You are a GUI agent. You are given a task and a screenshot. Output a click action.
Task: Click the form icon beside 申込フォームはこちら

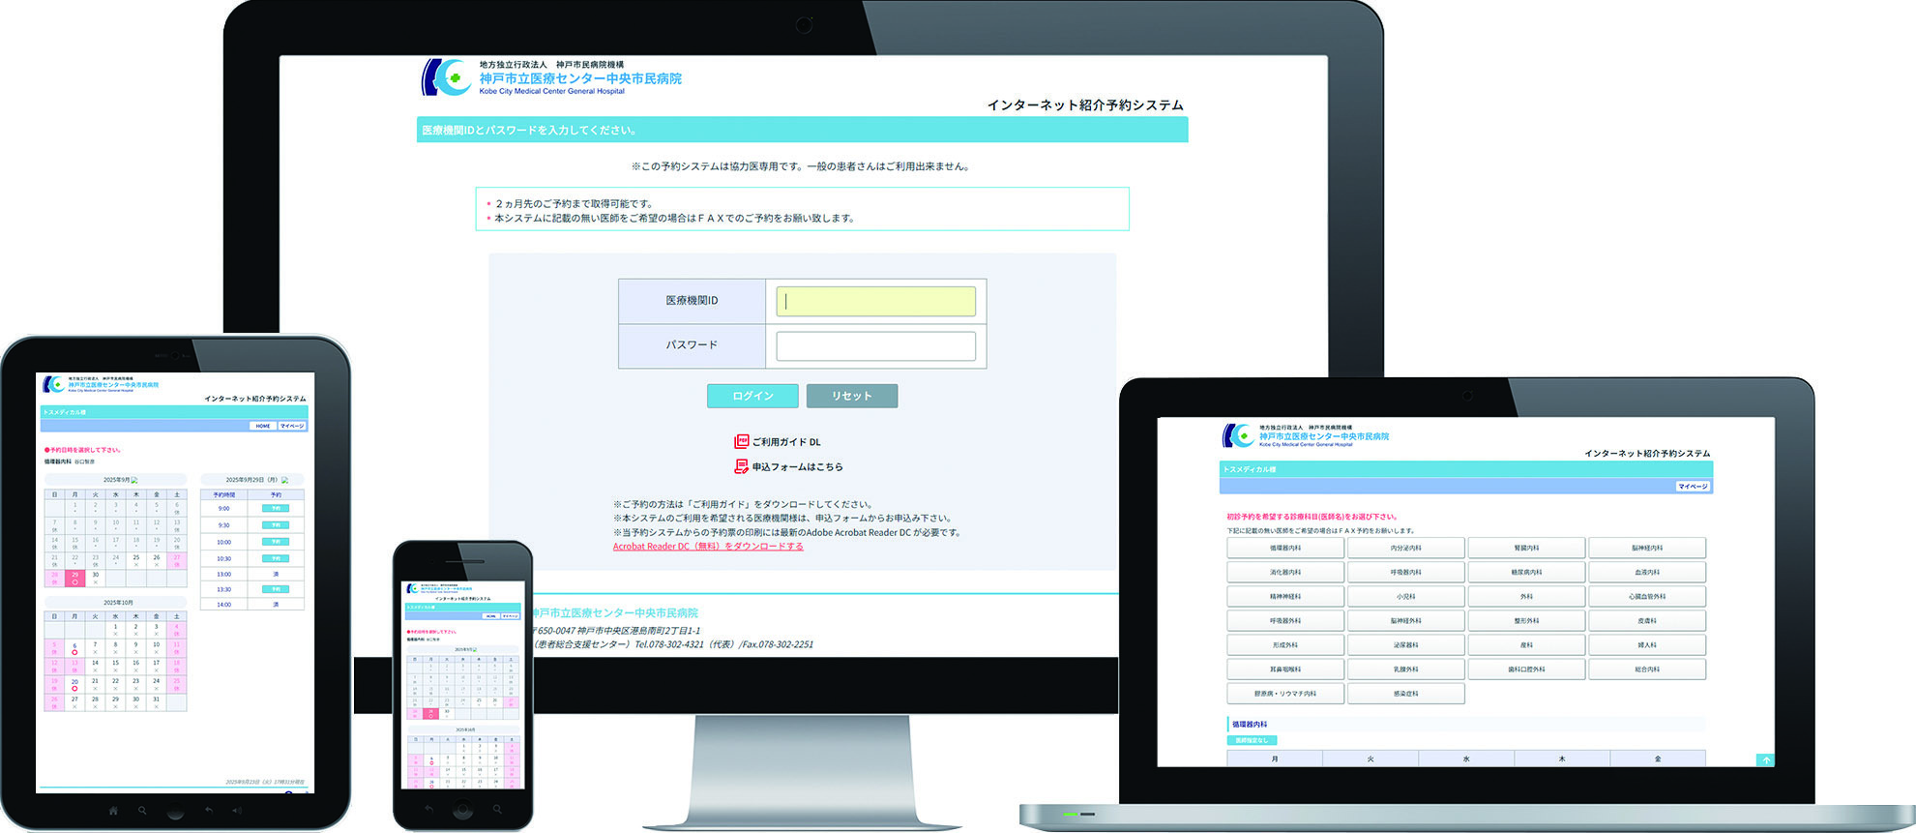[742, 466]
